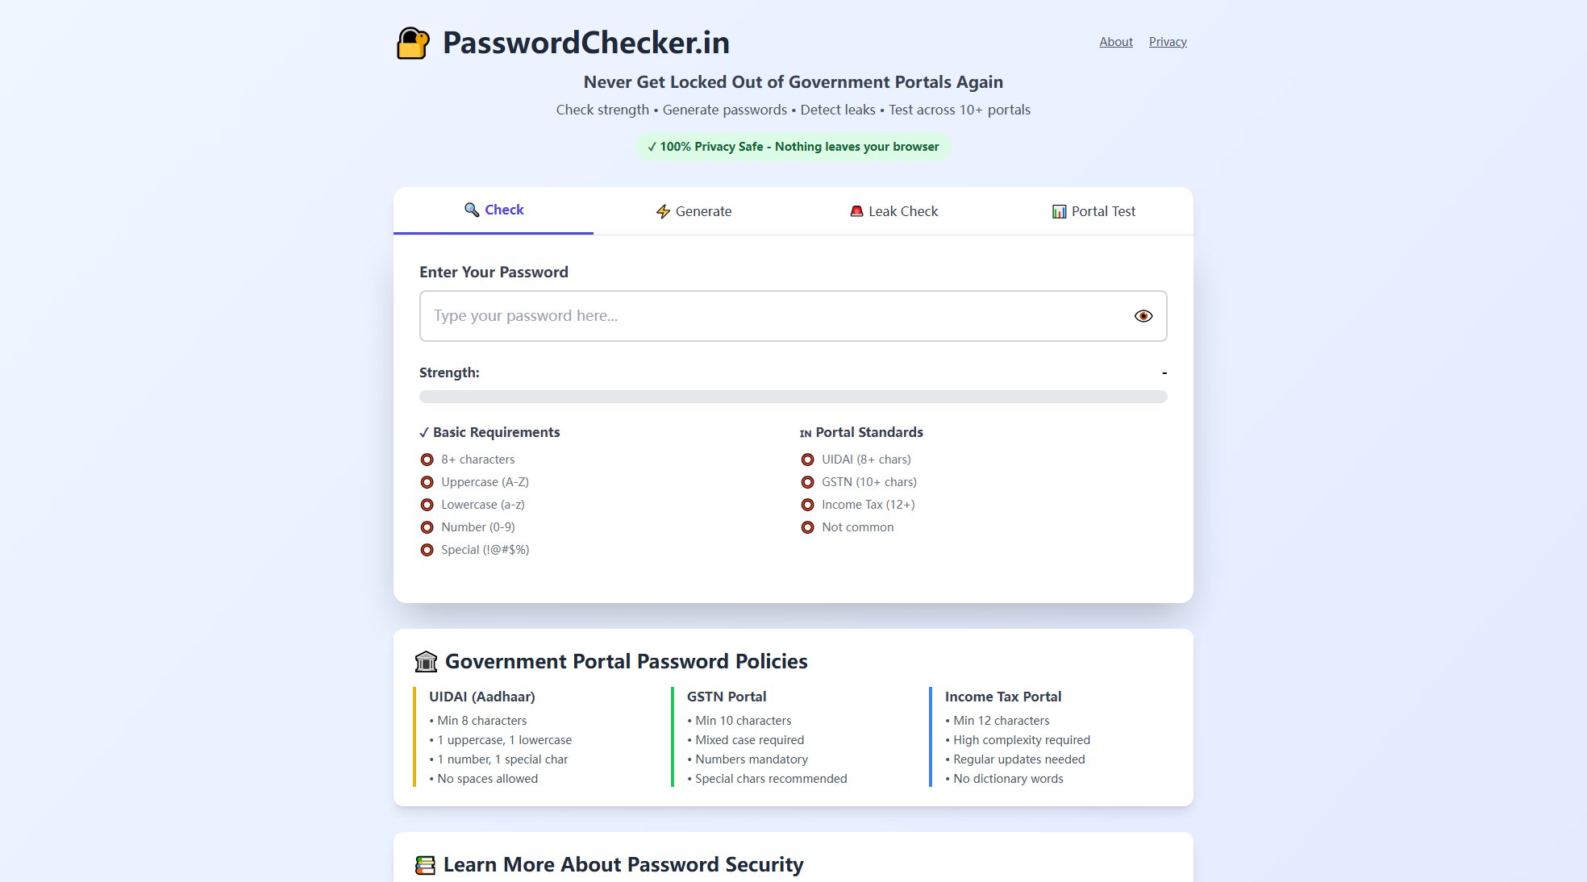Click the bank icon near Government Portal Password Policies
Image resolution: width=1587 pixels, height=882 pixels.
pyautogui.click(x=426, y=660)
